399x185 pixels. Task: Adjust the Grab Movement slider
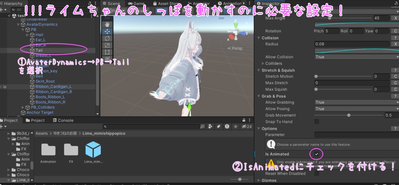pos(349,115)
